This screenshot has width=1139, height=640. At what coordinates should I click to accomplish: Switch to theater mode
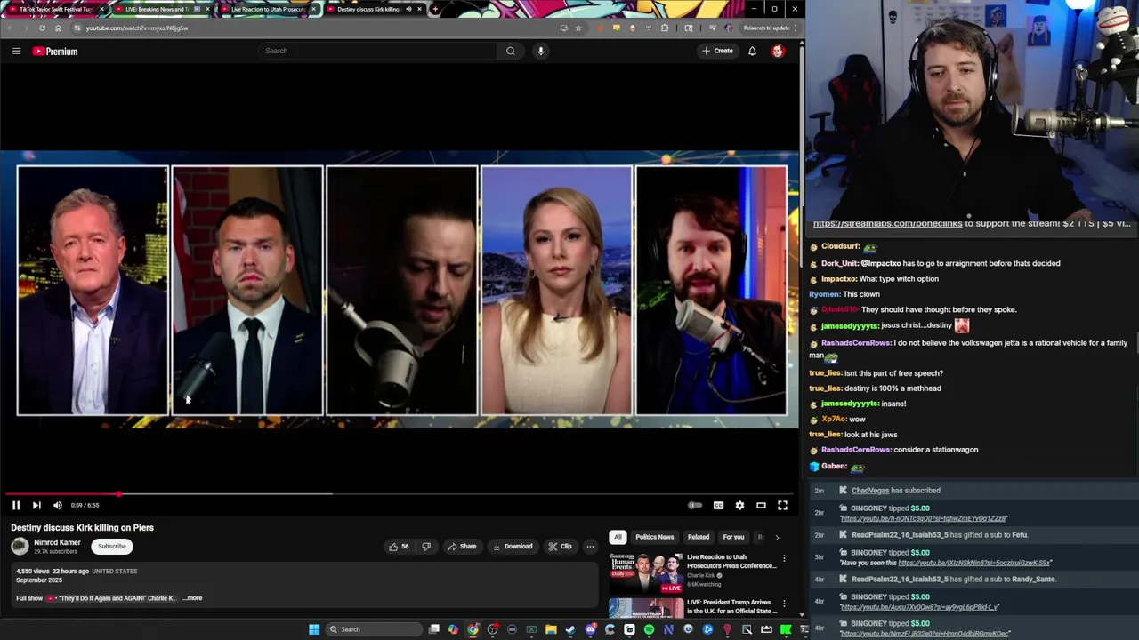761,505
